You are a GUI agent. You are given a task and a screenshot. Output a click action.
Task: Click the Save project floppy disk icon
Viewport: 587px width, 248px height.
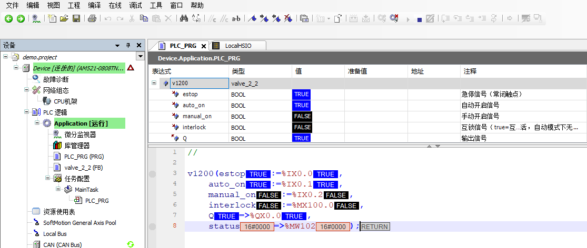tap(76, 18)
